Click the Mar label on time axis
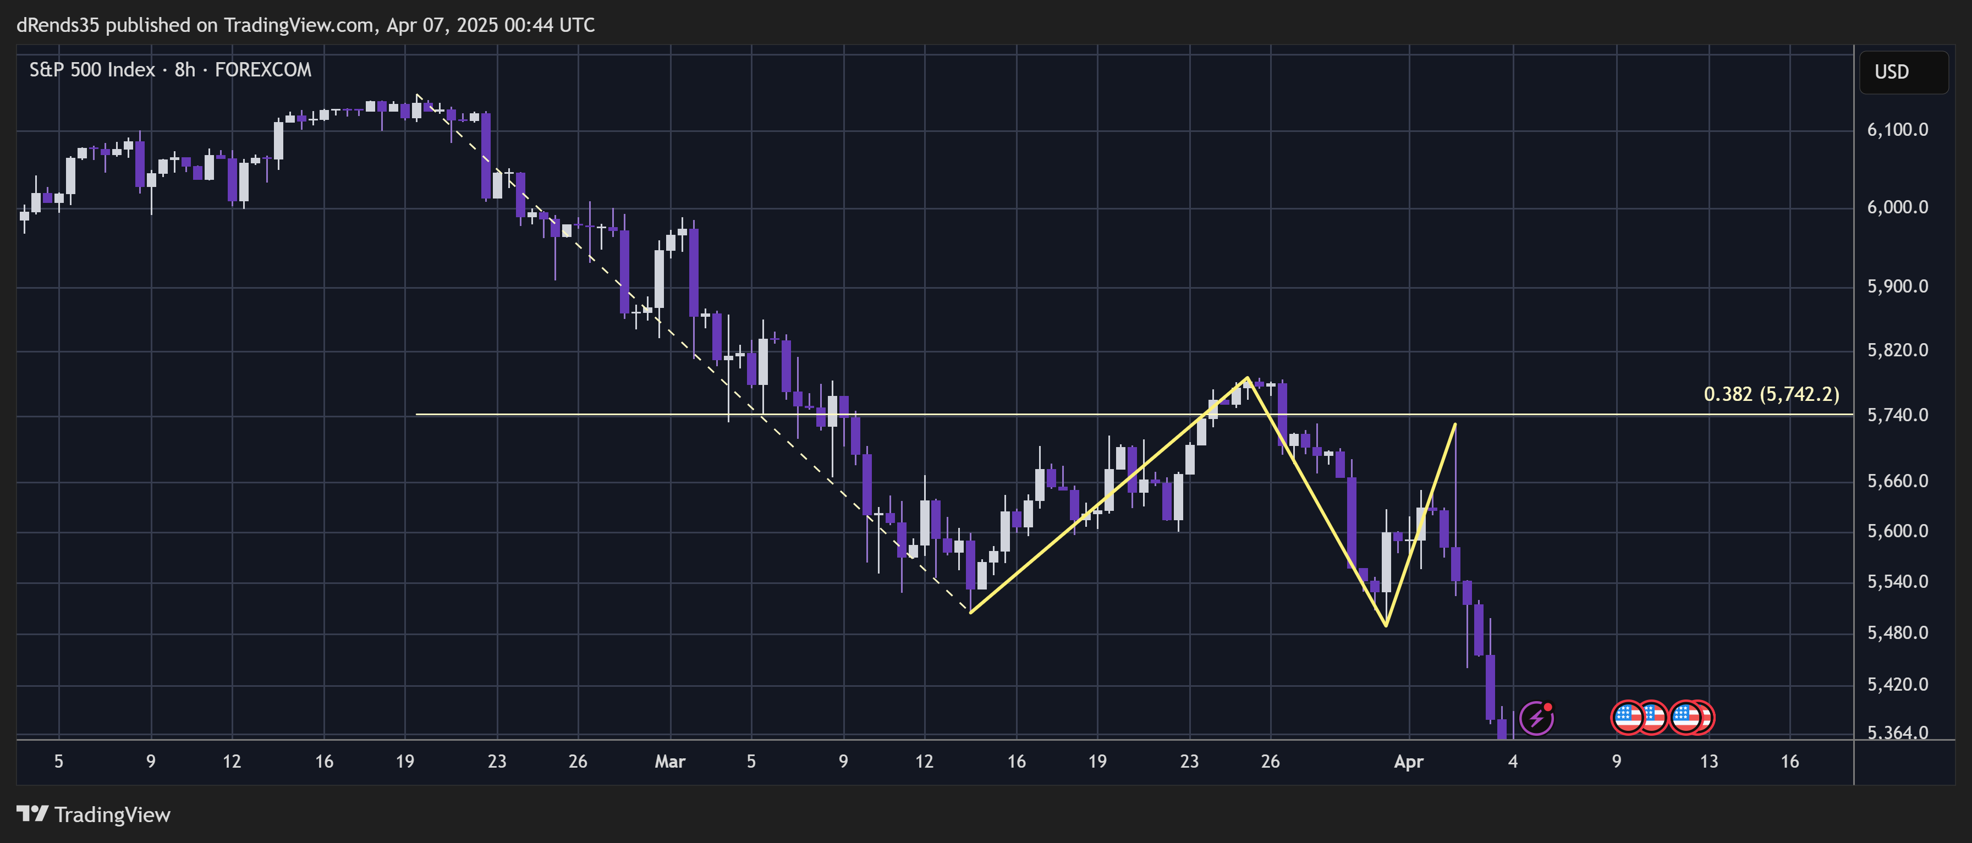This screenshot has height=843, width=1972. 670,761
